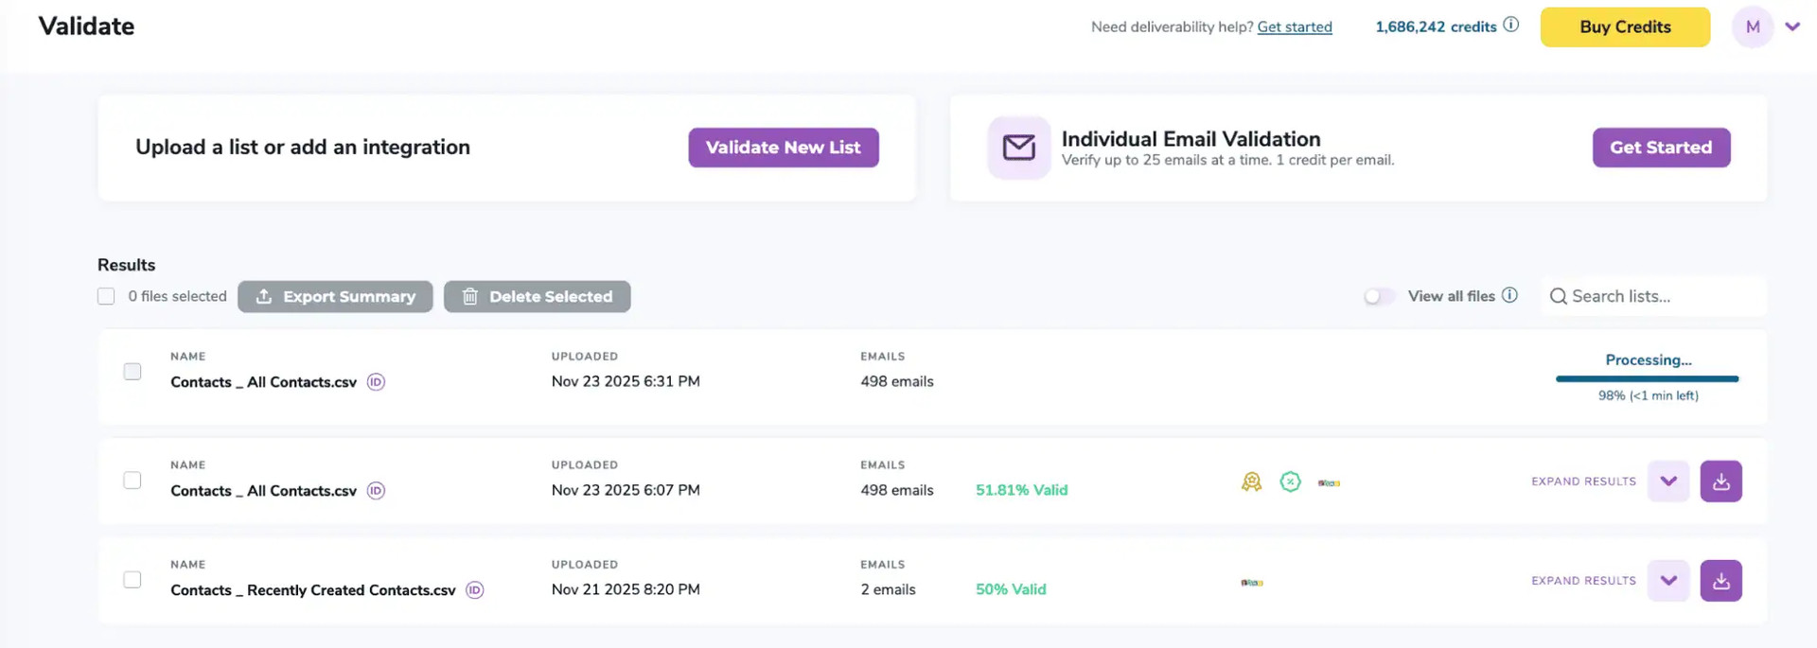Screen dimensions: 1817x648
Task: Click the Processing progress bar at 98%
Action: coord(1647,378)
